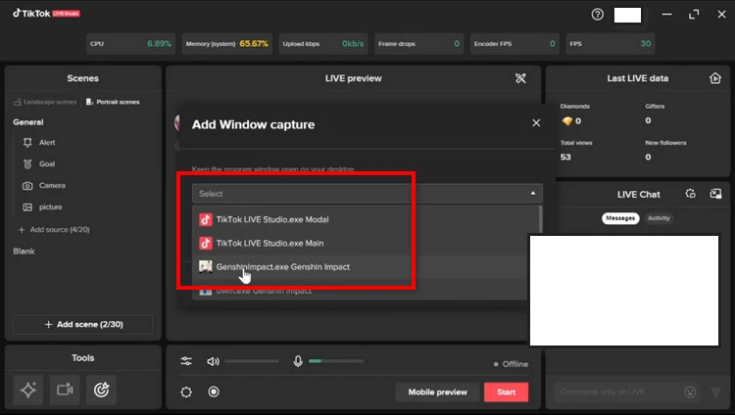Switch to Messages tab in LIVE Chat

620,218
